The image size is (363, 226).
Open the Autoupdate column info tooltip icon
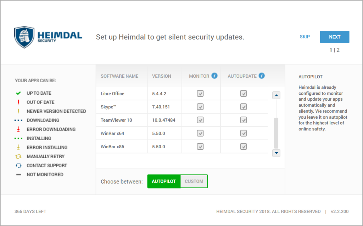[x=262, y=76]
